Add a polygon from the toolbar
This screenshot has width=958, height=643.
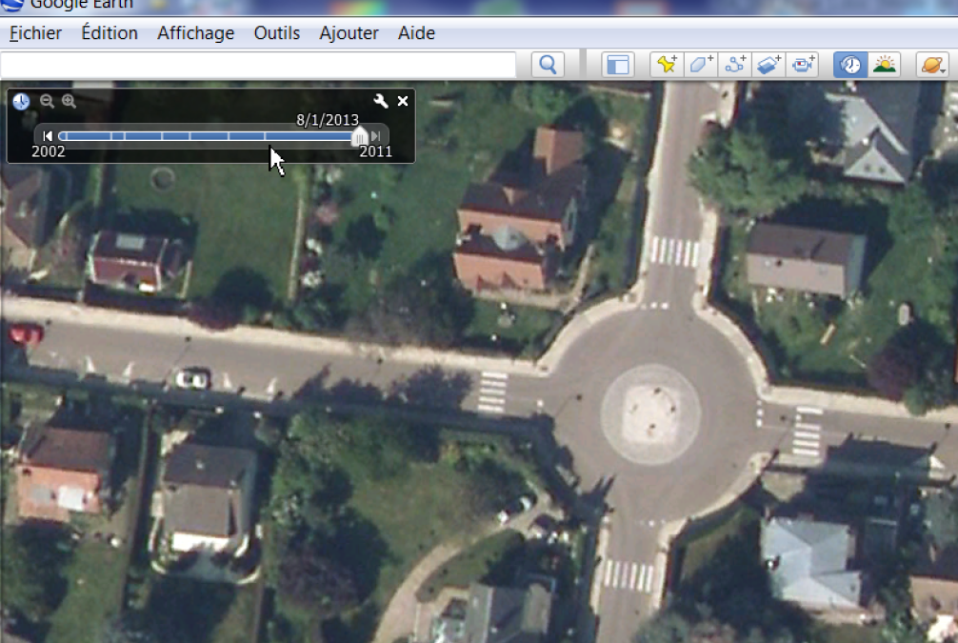701,65
